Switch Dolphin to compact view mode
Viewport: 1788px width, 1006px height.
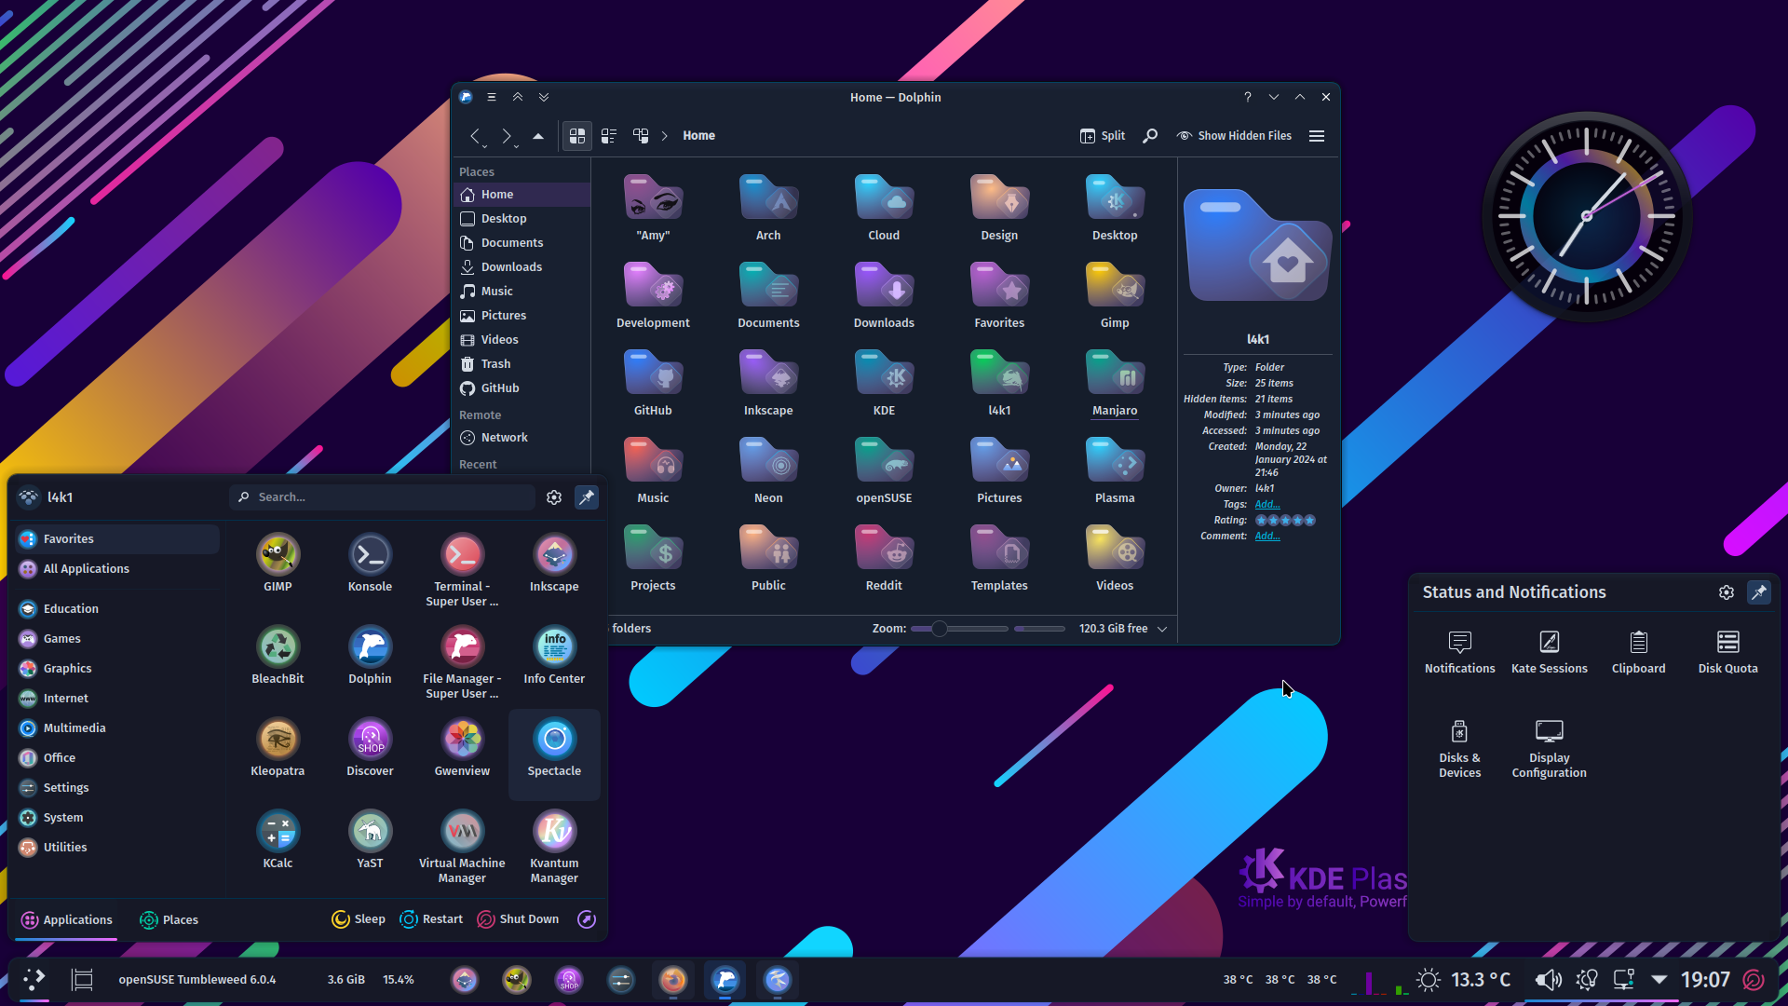(609, 136)
